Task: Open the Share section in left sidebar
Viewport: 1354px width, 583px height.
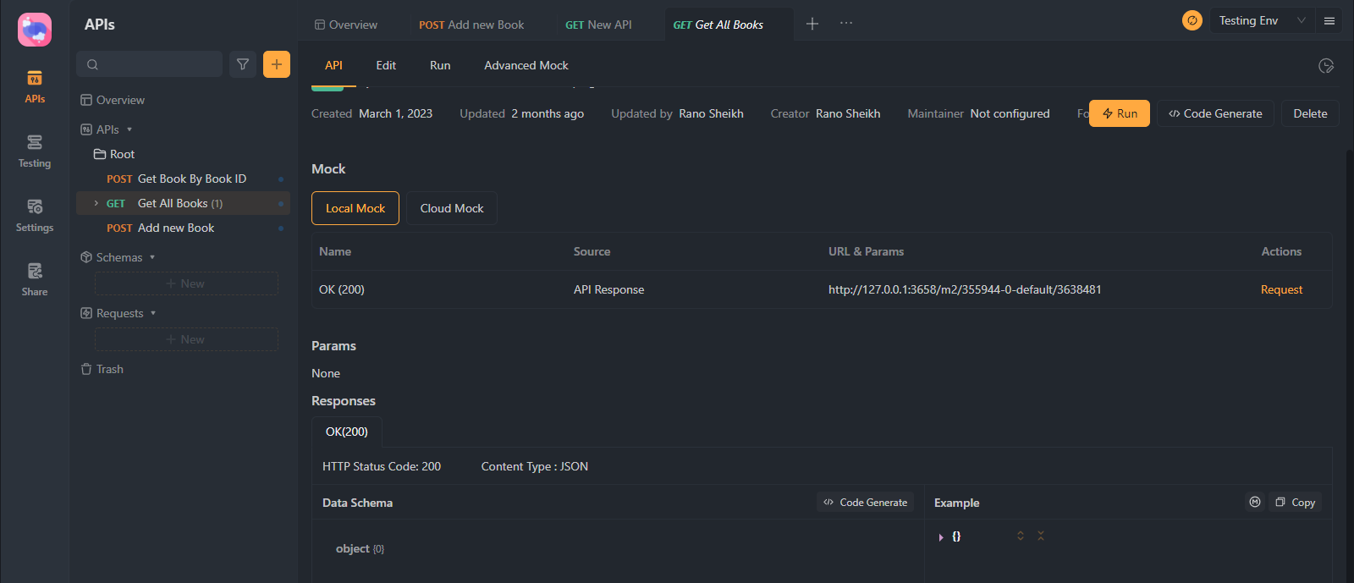Action: (x=35, y=280)
